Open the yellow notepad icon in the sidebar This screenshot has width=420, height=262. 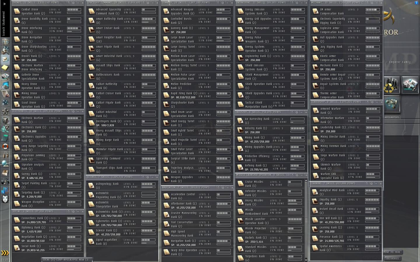tap(5, 68)
